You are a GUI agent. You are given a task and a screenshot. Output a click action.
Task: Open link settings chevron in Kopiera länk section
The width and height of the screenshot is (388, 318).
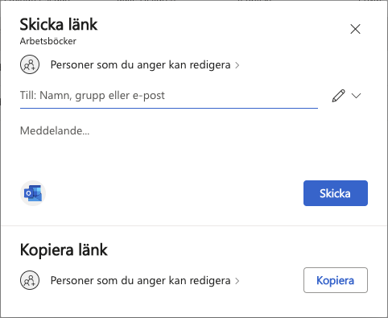[x=237, y=281]
